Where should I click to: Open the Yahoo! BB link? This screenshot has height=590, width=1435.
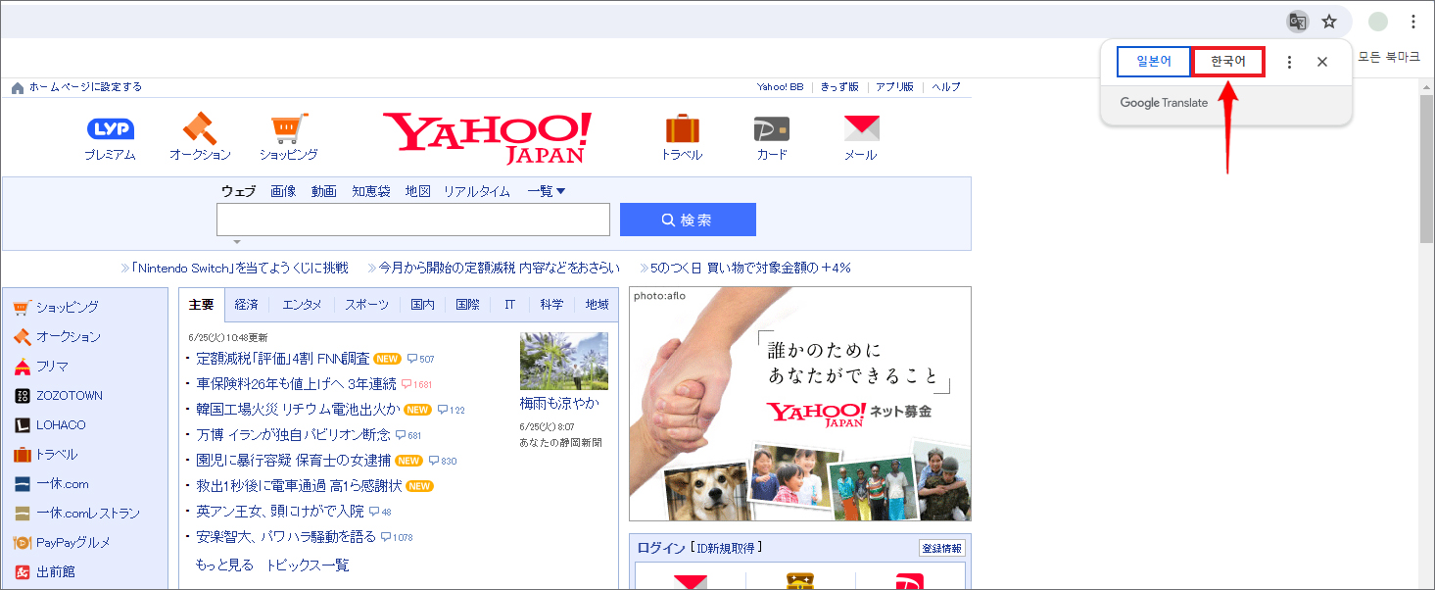pyautogui.click(x=780, y=87)
